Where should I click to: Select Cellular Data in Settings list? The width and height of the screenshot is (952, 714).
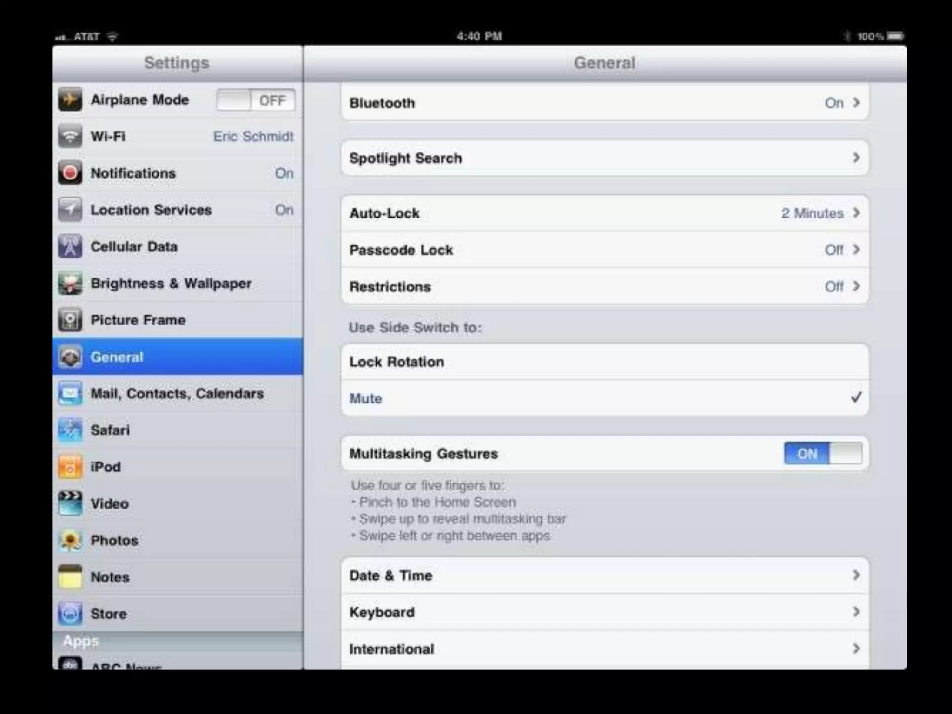click(x=178, y=246)
